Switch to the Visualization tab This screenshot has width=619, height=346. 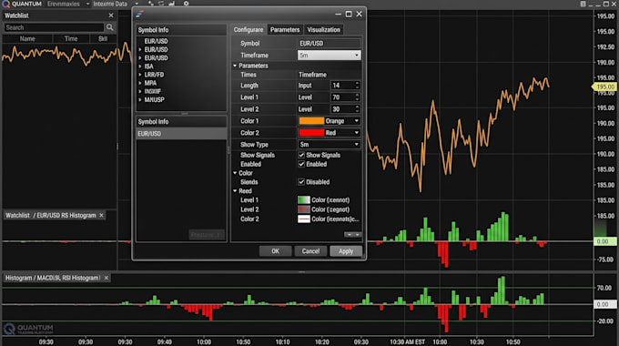point(323,30)
